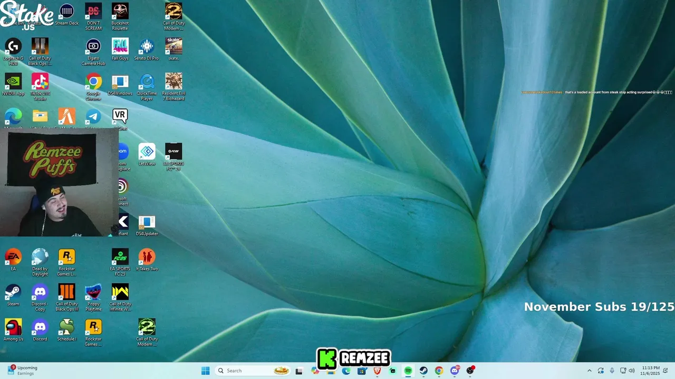
Task: Select the Resident Evil 7 Biohazard icon
Action: pos(173,87)
